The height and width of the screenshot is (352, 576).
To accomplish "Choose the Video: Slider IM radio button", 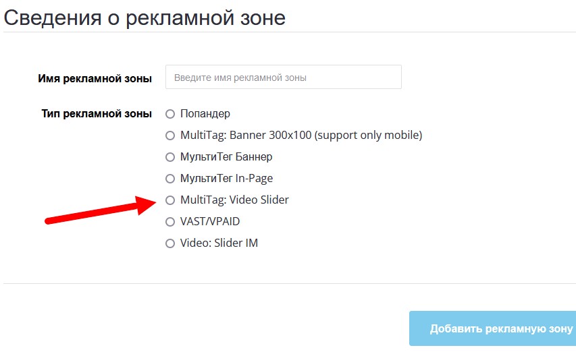I will 170,243.
